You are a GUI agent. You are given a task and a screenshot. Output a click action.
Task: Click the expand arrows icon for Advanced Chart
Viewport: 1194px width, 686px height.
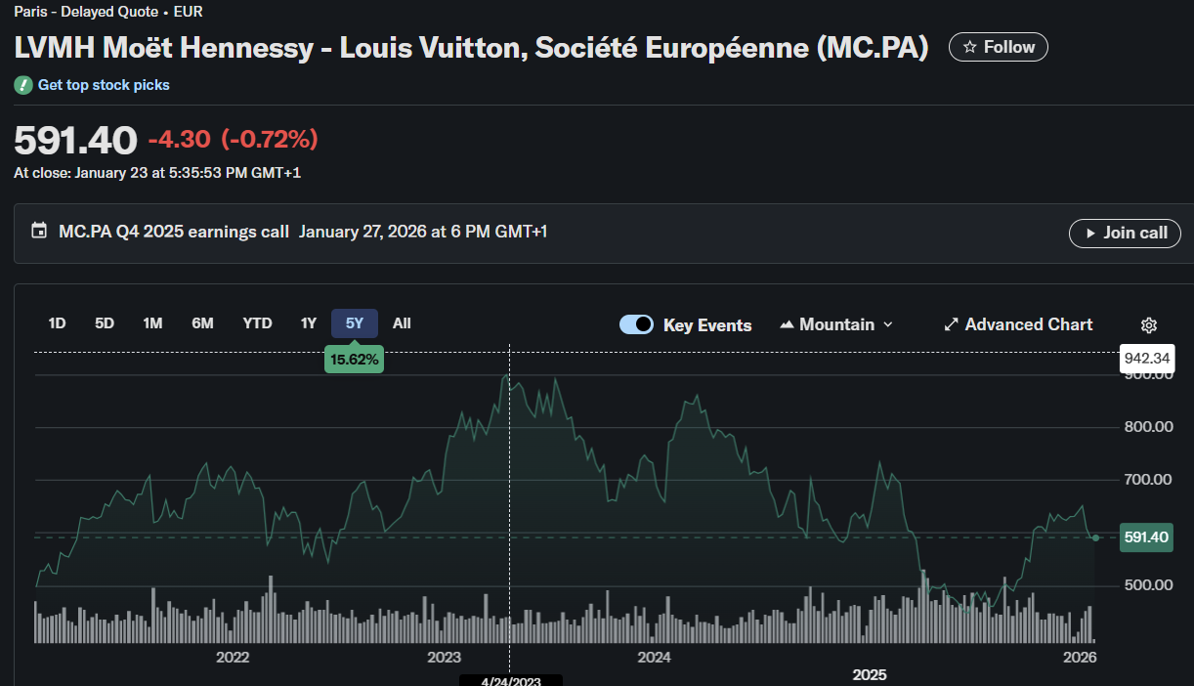pos(951,323)
